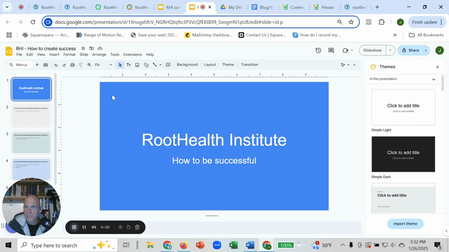Click the browser reload icon
Viewport: 449px width, 252px height.
click(33, 22)
